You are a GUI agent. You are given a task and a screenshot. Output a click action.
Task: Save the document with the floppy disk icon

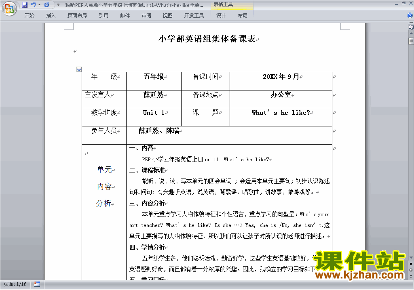[x=25, y=5]
